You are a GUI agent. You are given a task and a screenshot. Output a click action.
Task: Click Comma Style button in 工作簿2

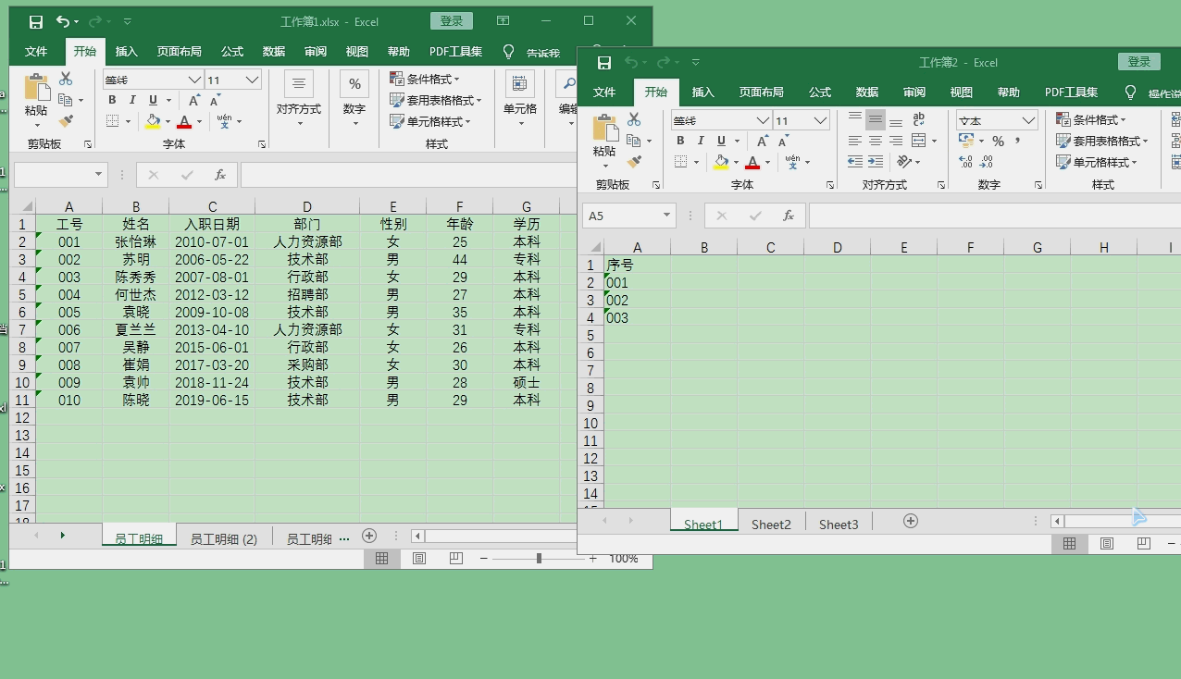[x=1018, y=142]
